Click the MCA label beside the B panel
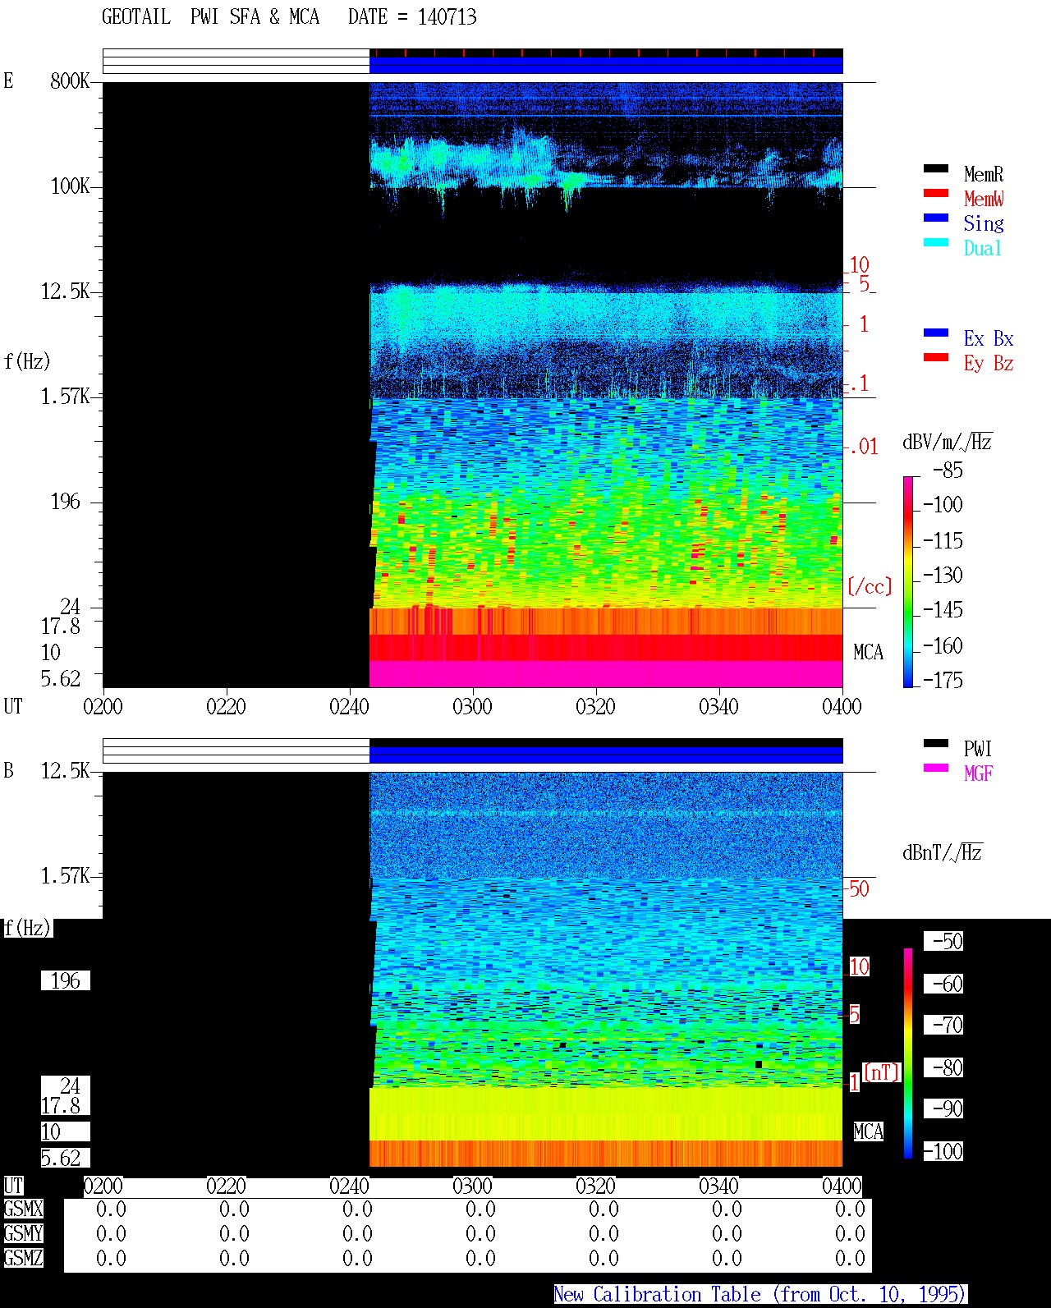The height and width of the screenshot is (1308, 1051). [x=868, y=1131]
